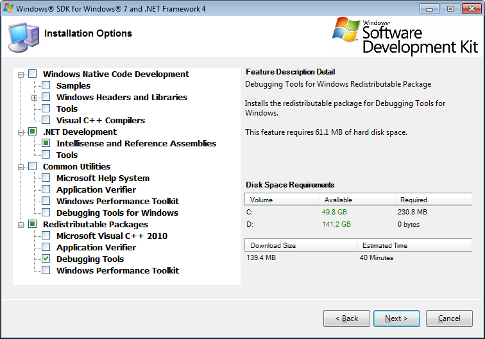Uncheck Intellisense and Reference Assemblies
Screen dimensions: 485x339
tap(46, 143)
